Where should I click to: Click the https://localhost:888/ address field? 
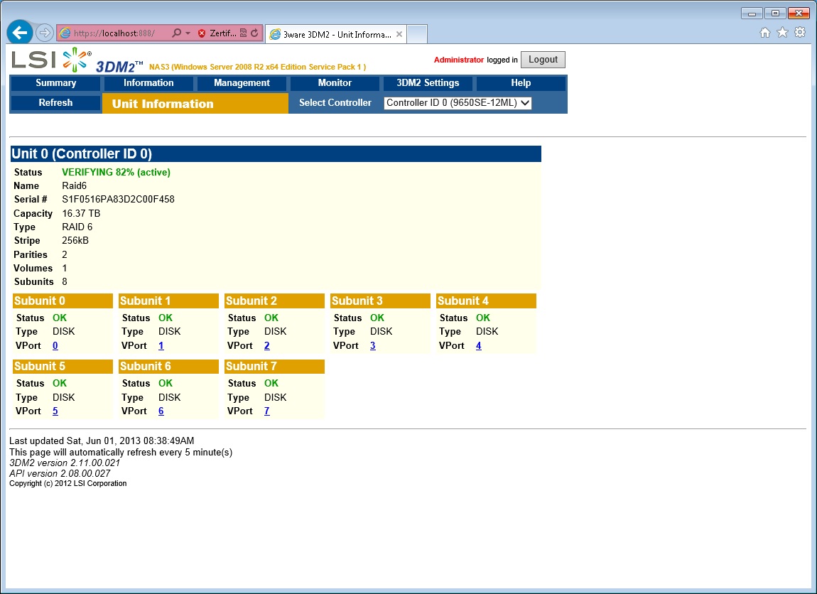click(114, 33)
